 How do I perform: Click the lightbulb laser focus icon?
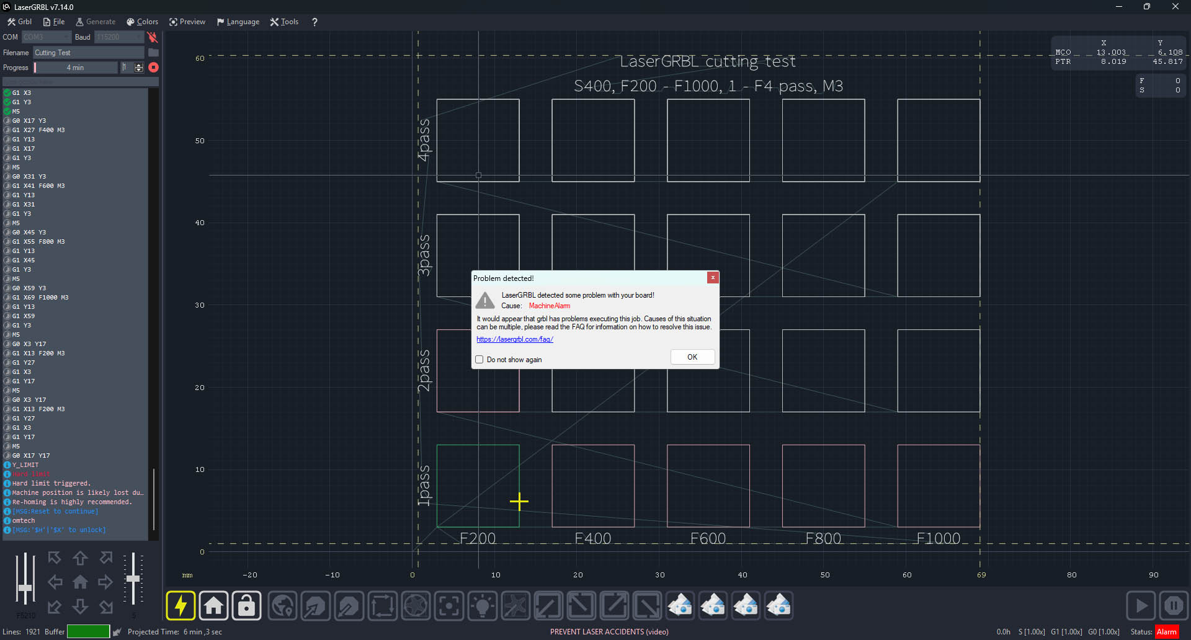tap(482, 605)
